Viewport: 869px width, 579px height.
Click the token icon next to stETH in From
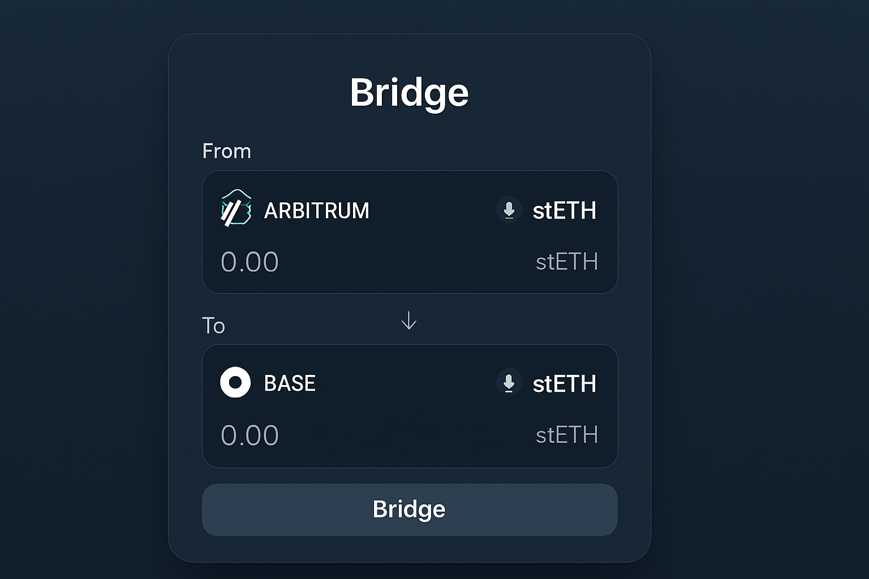509,210
